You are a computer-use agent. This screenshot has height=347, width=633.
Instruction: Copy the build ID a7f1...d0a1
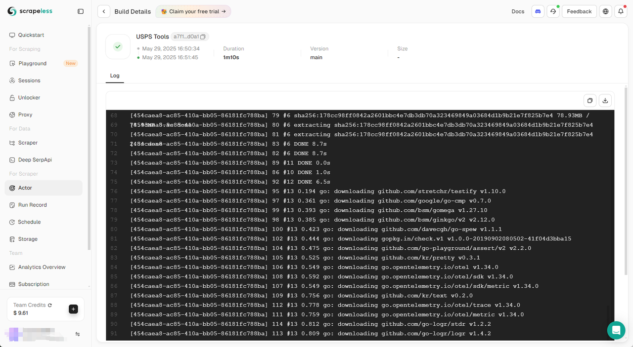203,37
